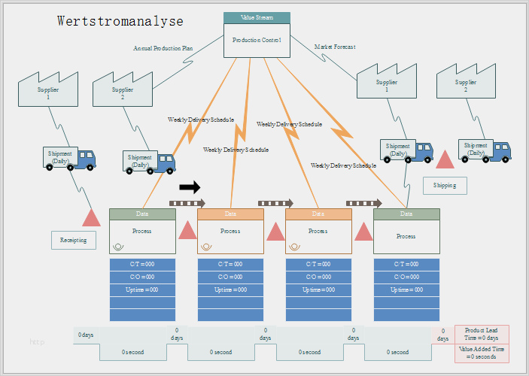Select the striped push arrow before last process
The height and width of the screenshot is (376, 529).
point(363,203)
